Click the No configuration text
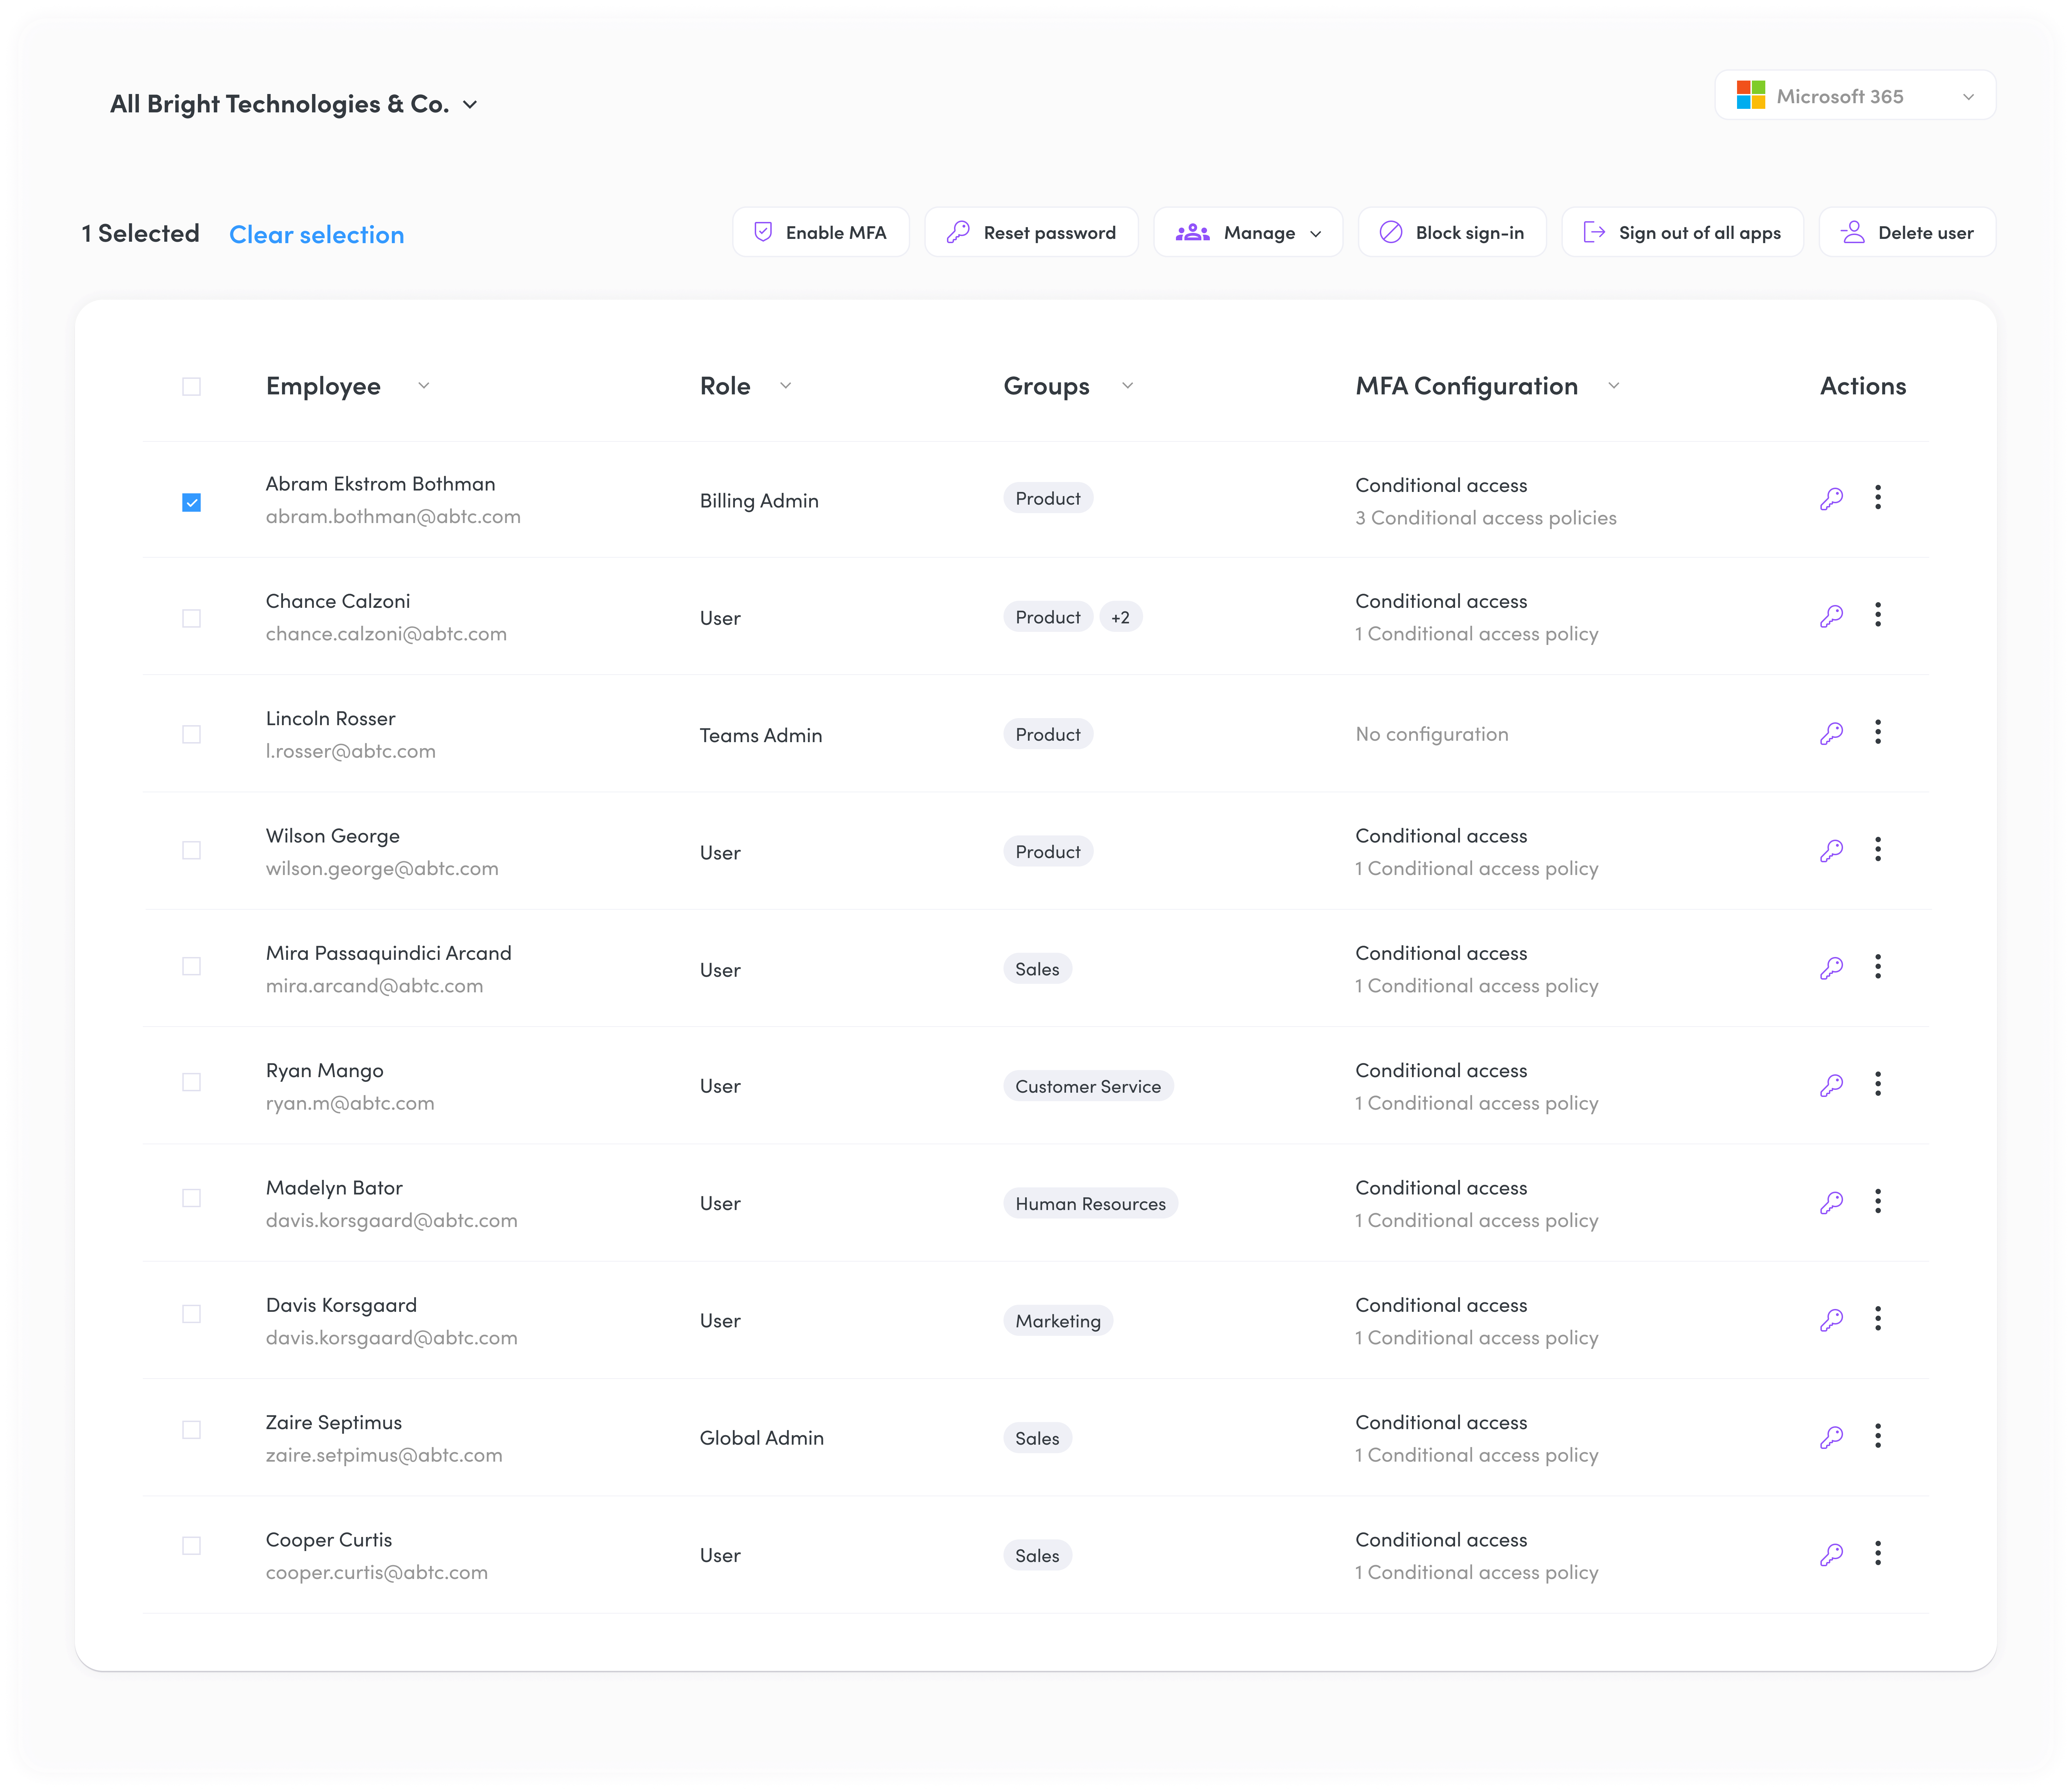The image size is (2072, 1791). [x=1432, y=734]
